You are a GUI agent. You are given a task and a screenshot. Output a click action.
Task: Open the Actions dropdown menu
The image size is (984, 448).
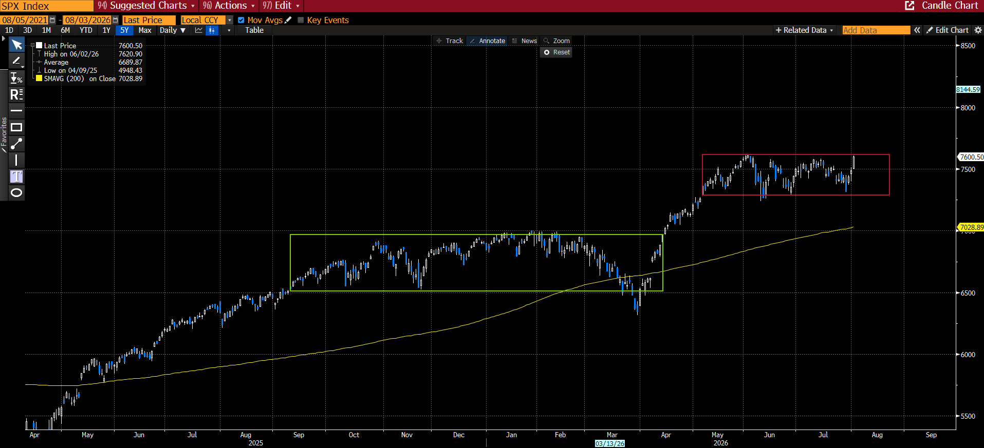tap(229, 6)
